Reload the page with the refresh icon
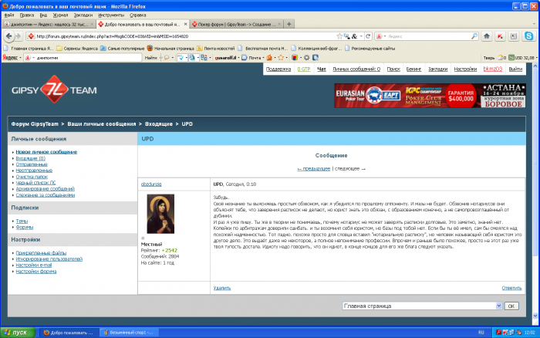Screen dimensions: 540x338 (x=368, y=36)
